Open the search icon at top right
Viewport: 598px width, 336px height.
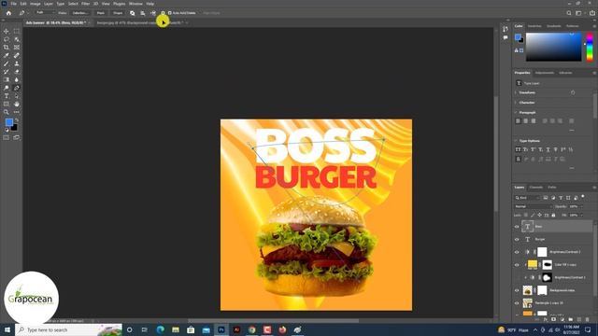[x=569, y=13]
